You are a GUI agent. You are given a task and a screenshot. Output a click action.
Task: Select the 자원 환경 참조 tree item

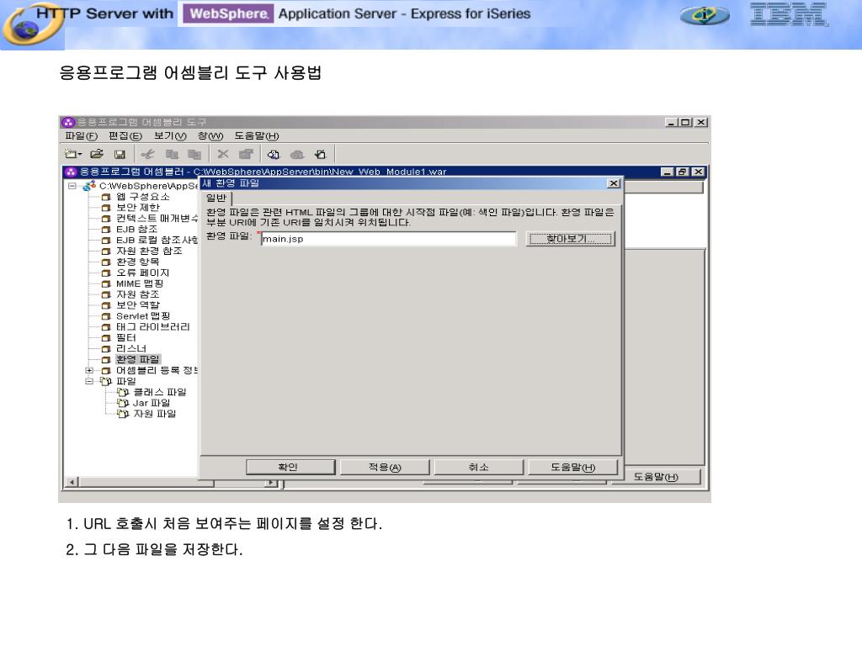[x=149, y=251]
